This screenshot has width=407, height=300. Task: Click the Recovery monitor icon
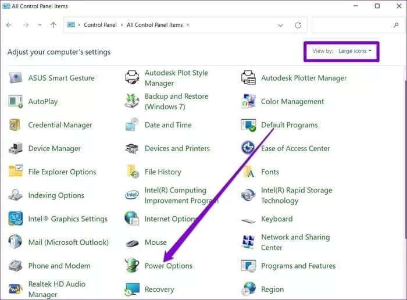132,289
